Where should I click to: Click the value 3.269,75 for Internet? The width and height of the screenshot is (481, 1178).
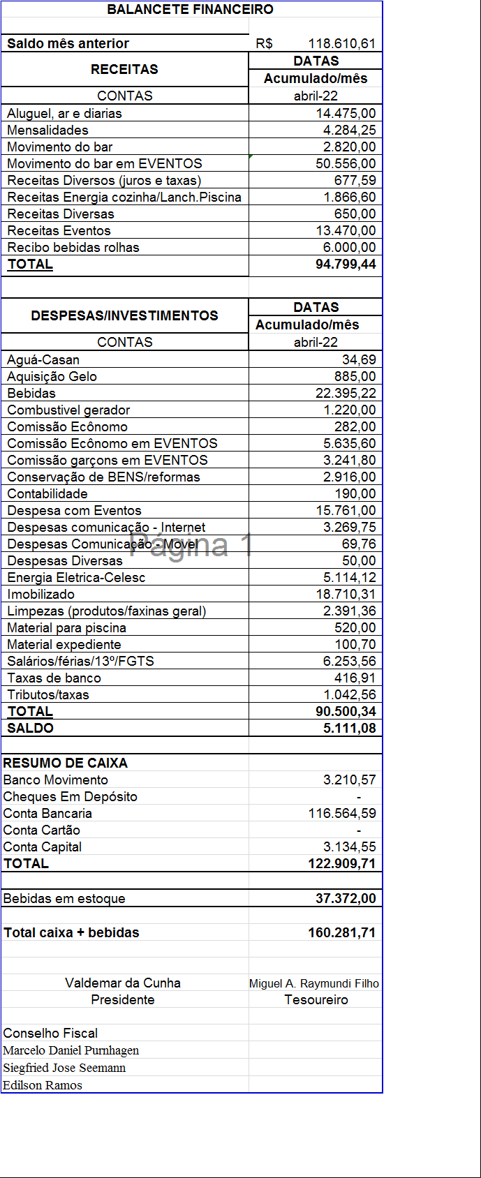tap(349, 527)
